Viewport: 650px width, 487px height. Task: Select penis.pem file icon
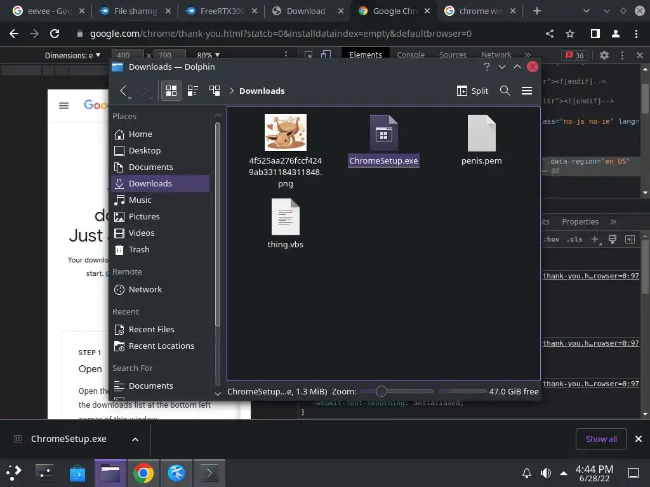481,133
